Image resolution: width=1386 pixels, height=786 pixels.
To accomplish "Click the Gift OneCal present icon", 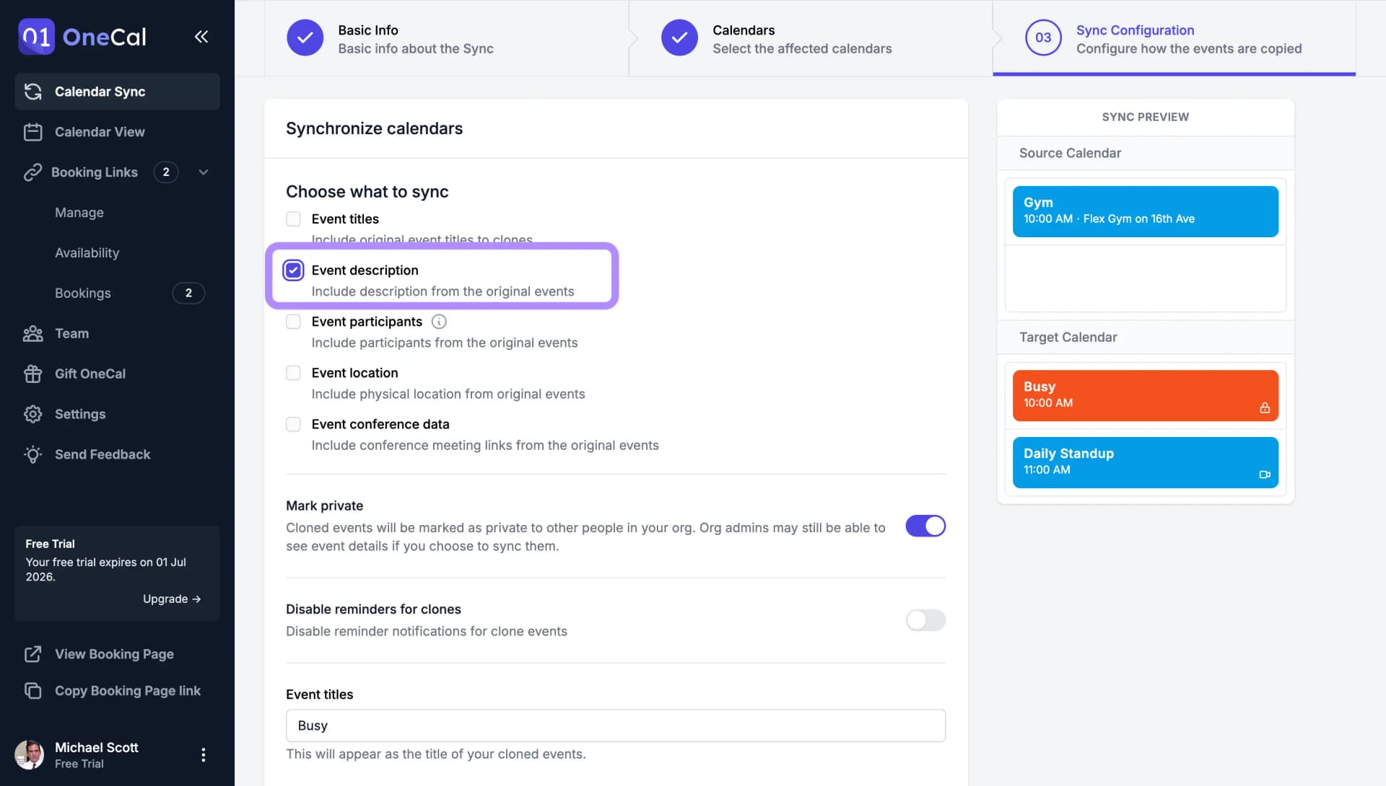I will tap(32, 374).
